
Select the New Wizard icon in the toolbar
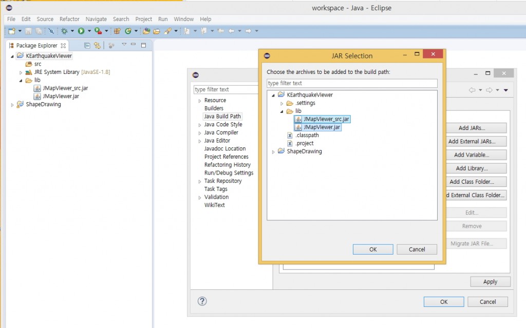point(12,30)
